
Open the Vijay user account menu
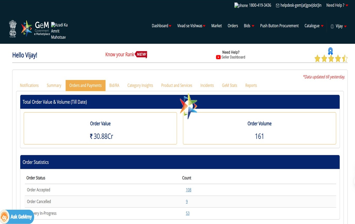[x=339, y=26]
